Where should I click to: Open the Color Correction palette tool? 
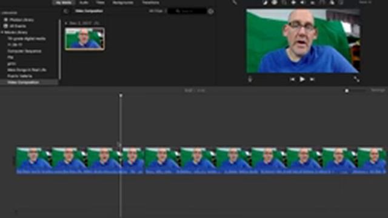(x=275, y=2)
